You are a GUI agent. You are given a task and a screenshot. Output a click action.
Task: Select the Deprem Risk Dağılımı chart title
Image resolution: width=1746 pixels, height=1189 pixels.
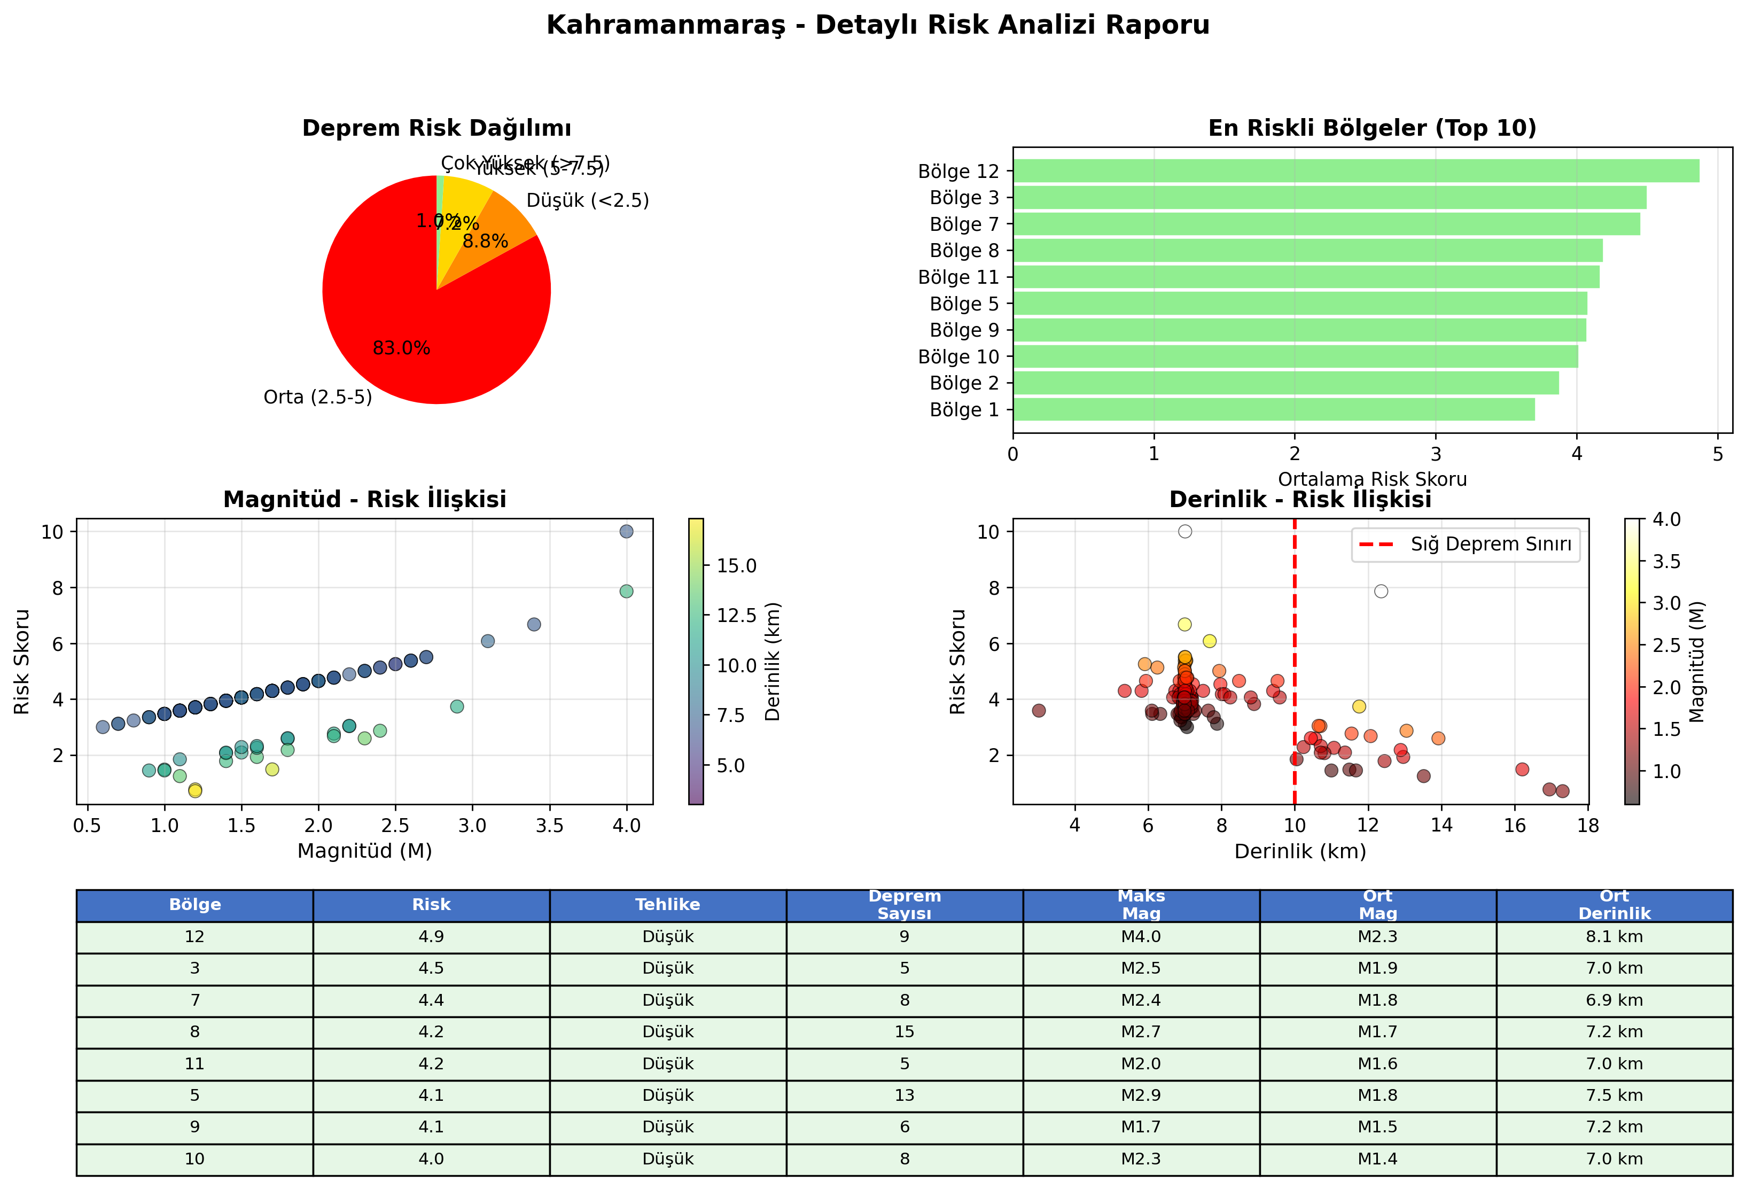click(x=436, y=128)
